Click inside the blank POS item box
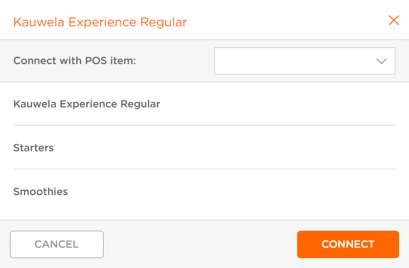Screen dimensions: 409x268 point(305,61)
